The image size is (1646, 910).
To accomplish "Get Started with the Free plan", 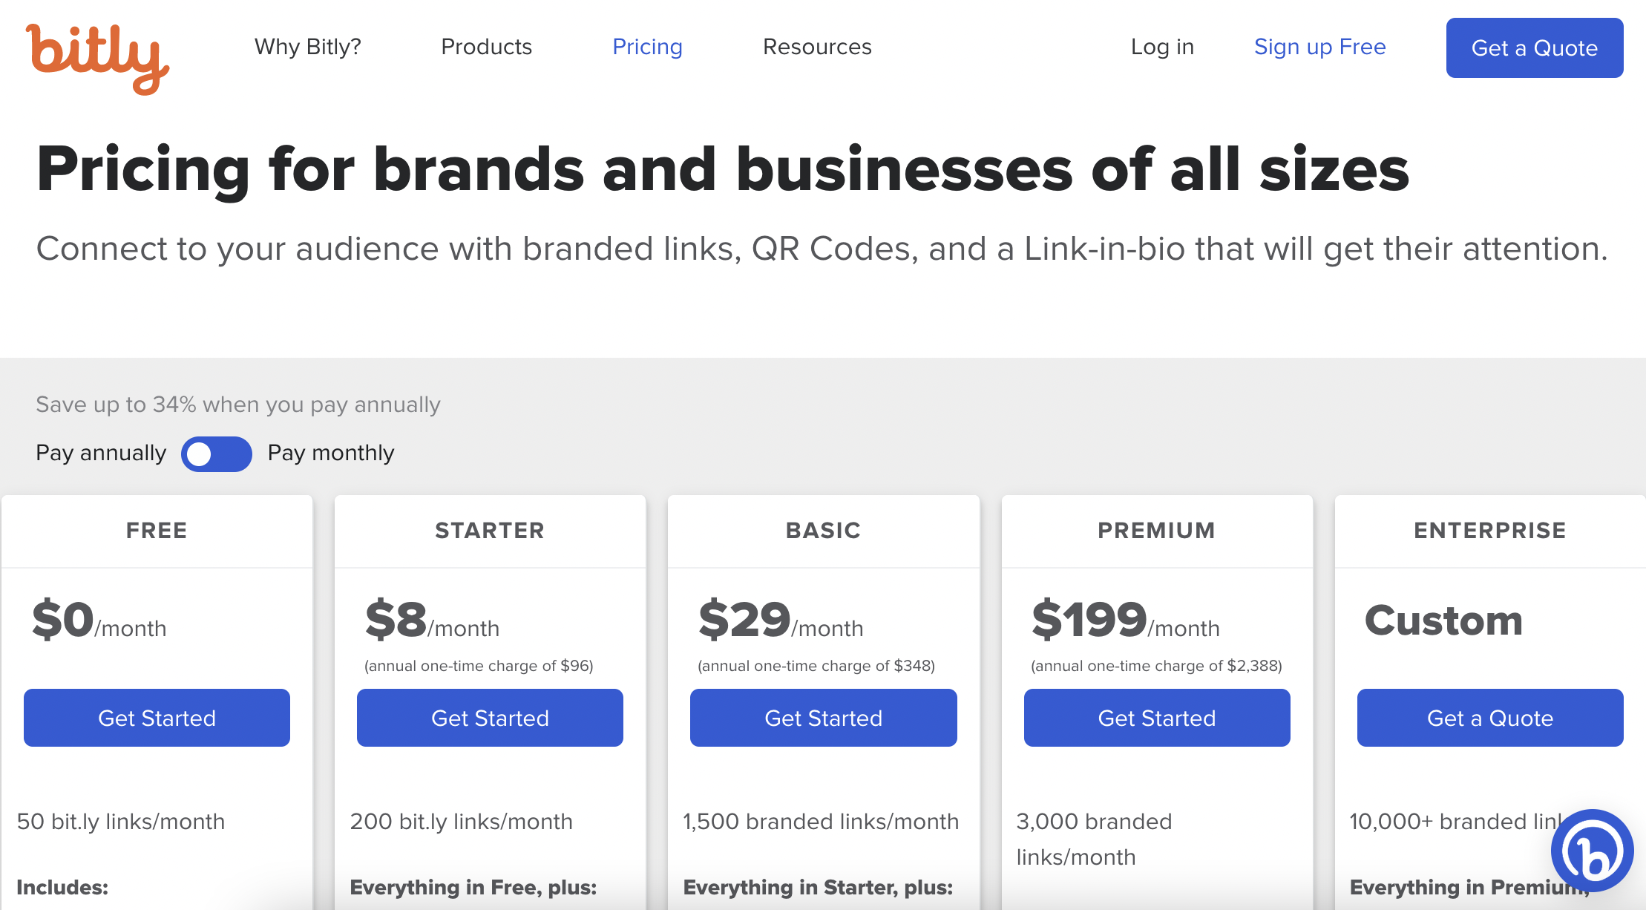I will (157, 718).
